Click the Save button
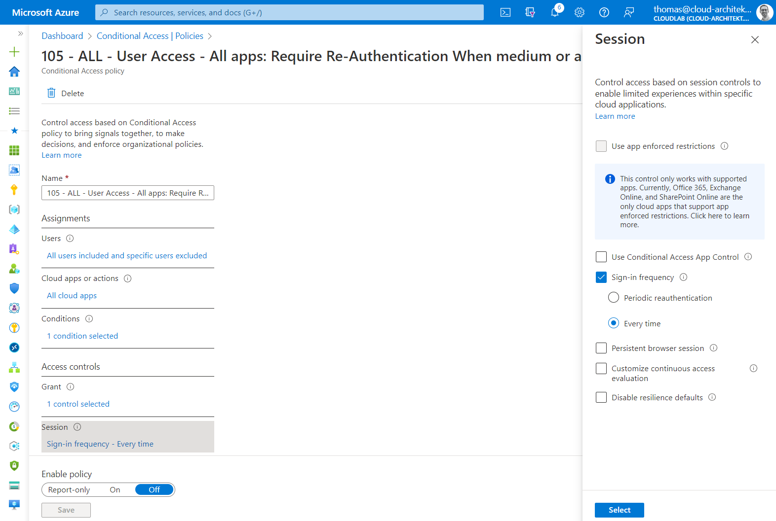 [x=66, y=510]
